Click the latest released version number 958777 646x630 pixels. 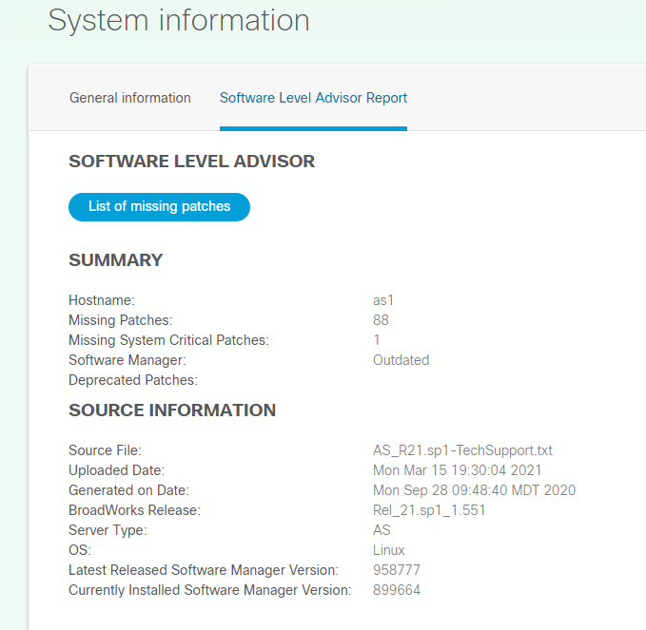coord(396,570)
